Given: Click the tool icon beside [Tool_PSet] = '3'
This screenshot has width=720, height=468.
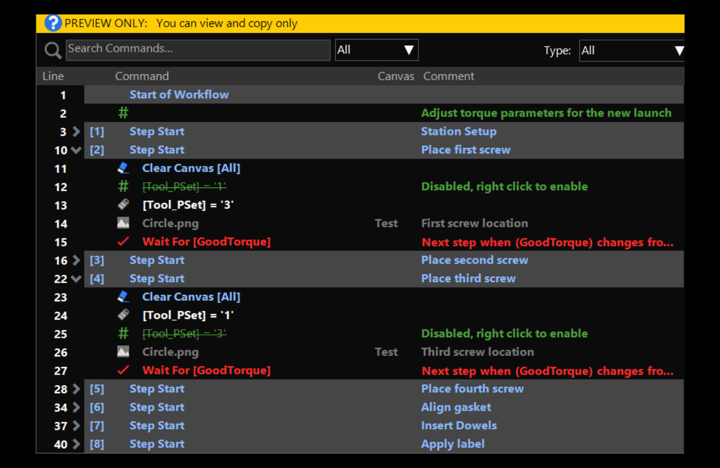Looking at the screenshot, I should coord(123,205).
